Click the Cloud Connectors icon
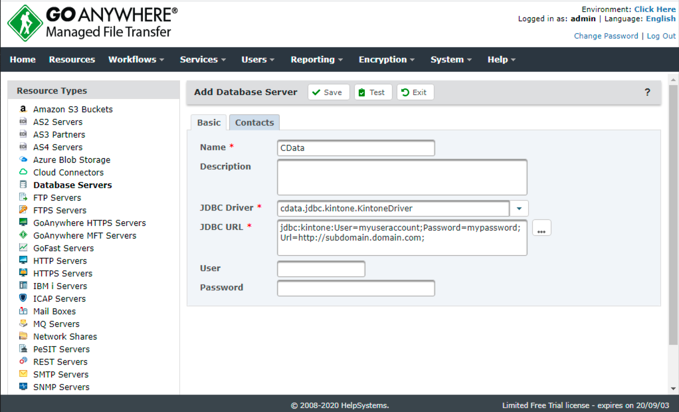Screen dimensions: 679x412 coord(23,171)
